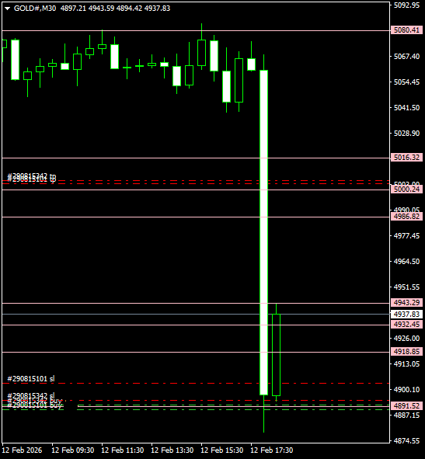The height and width of the screenshot is (459, 425).
Task: Click the 5092.95 price scale value
Action: pos(406,5)
